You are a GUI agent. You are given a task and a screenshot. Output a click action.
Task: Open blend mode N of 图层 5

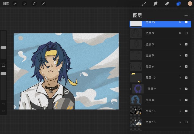[180, 55]
